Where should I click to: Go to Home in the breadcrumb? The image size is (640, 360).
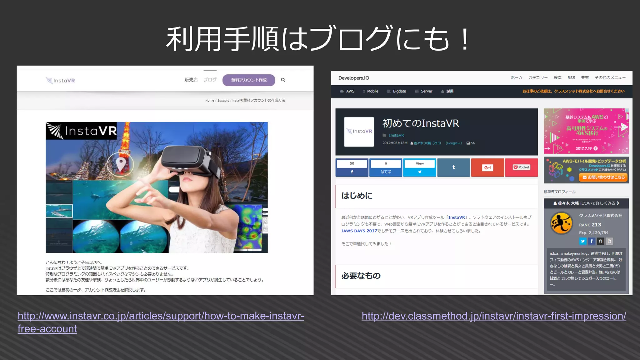click(210, 101)
